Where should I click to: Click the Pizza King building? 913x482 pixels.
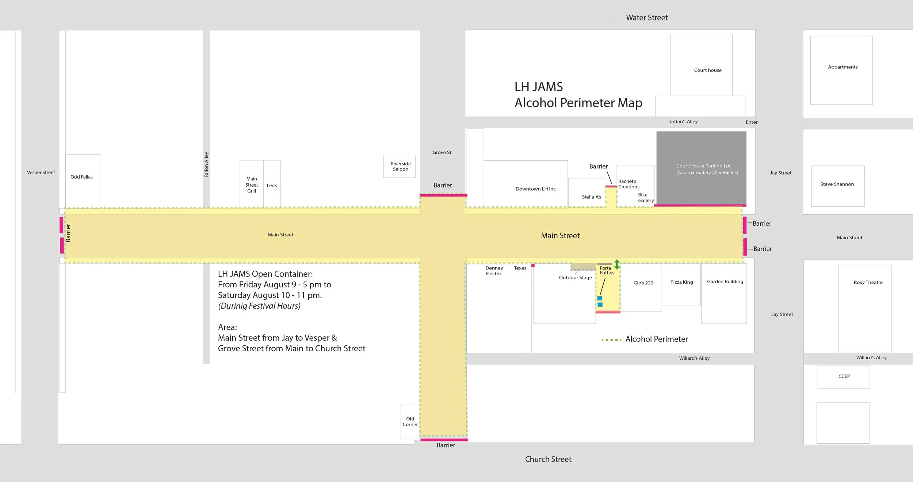[x=681, y=285]
